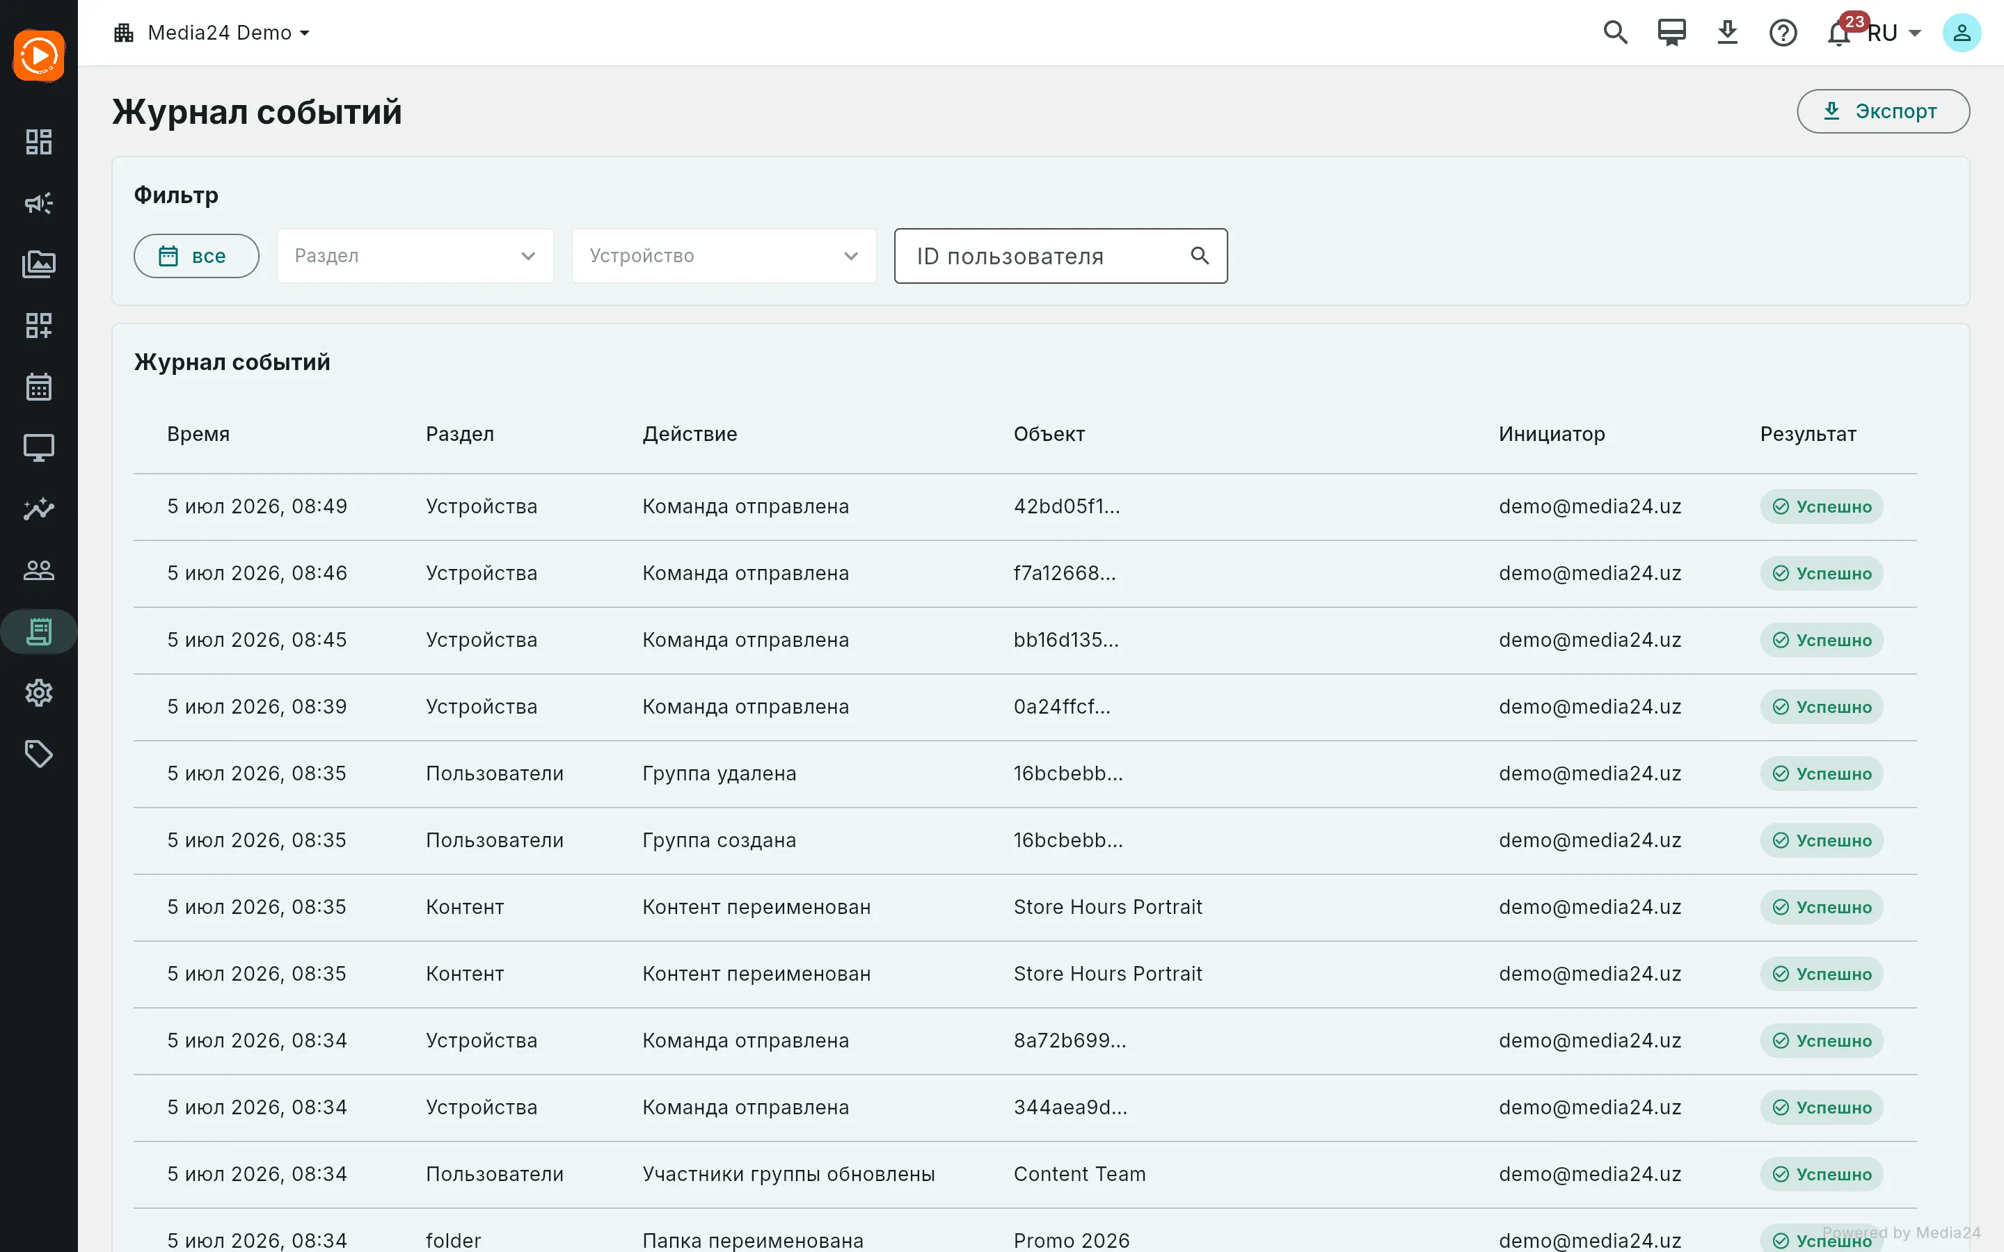The width and height of the screenshot is (2004, 1252).
Task: Open the schedule calendar sidebar icon
Action: coord(39,387)
